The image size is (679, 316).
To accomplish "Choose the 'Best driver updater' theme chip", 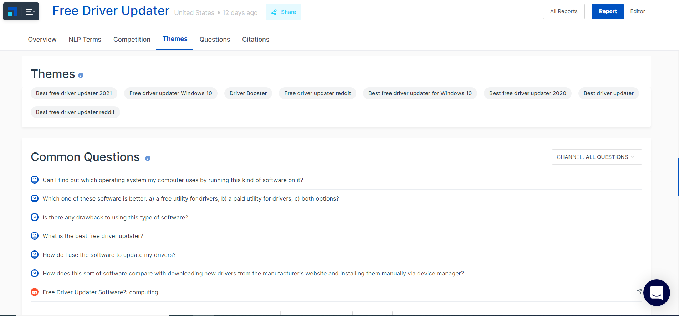I will click(x=609, y=93).
